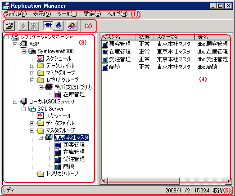This screenshot has height=196, width=235.
Task: Click the 商談 table icon in tree
Action: pos(58,166)
